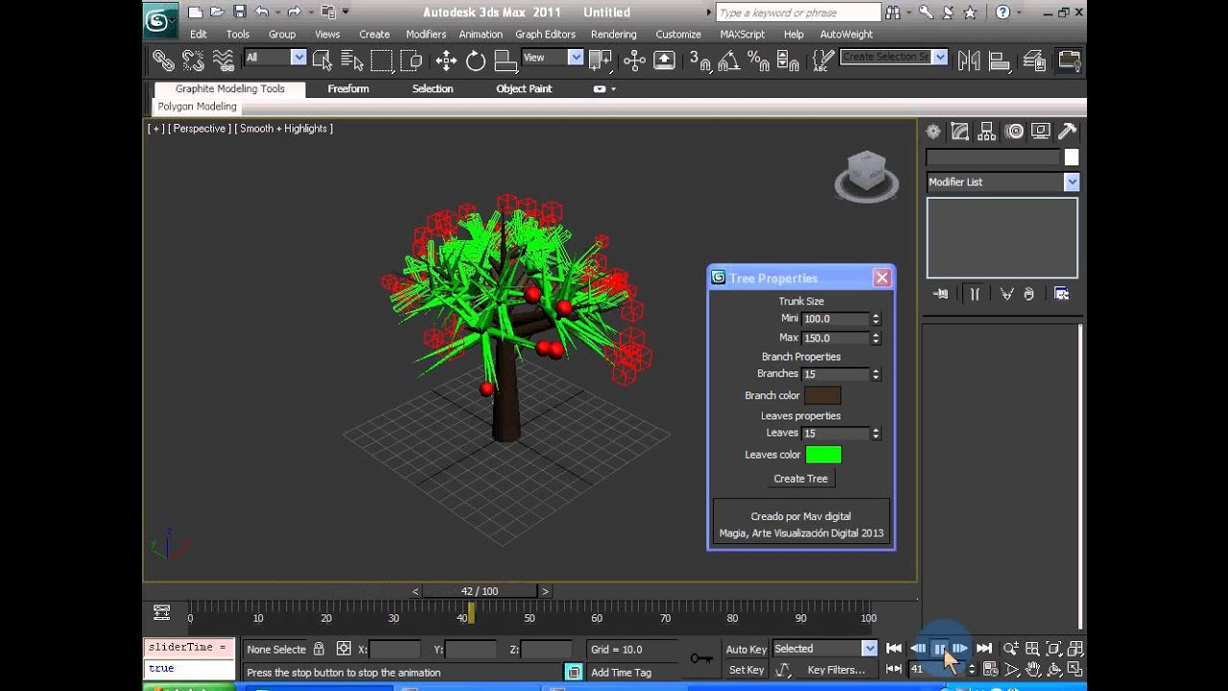Select the Select and Move tool
The height and width of the screenshot is (691, 1228).
click(446, 60)
